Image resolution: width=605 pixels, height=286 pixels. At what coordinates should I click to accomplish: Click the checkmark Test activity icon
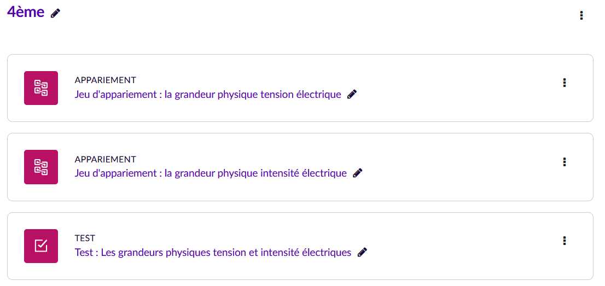point(41,246)
